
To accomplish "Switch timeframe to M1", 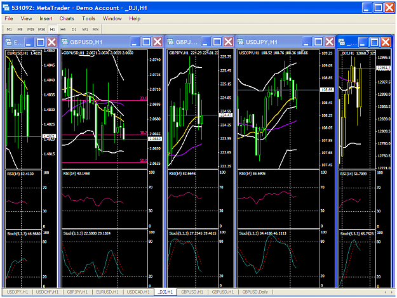I will pos(10,29).
